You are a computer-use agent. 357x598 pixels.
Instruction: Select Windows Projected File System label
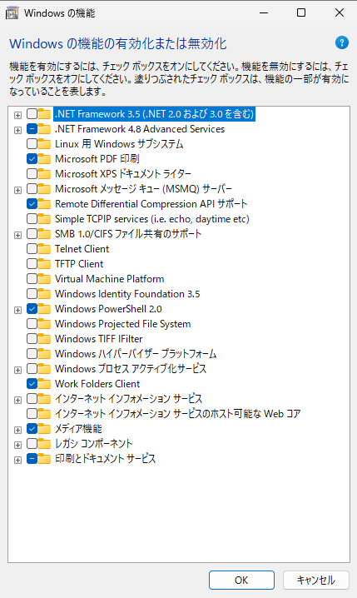[x=122, y=324]
